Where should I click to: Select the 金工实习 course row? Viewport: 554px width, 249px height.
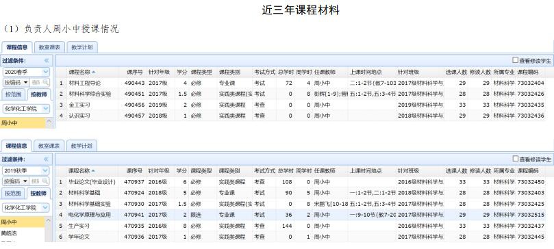coord(301,105)
